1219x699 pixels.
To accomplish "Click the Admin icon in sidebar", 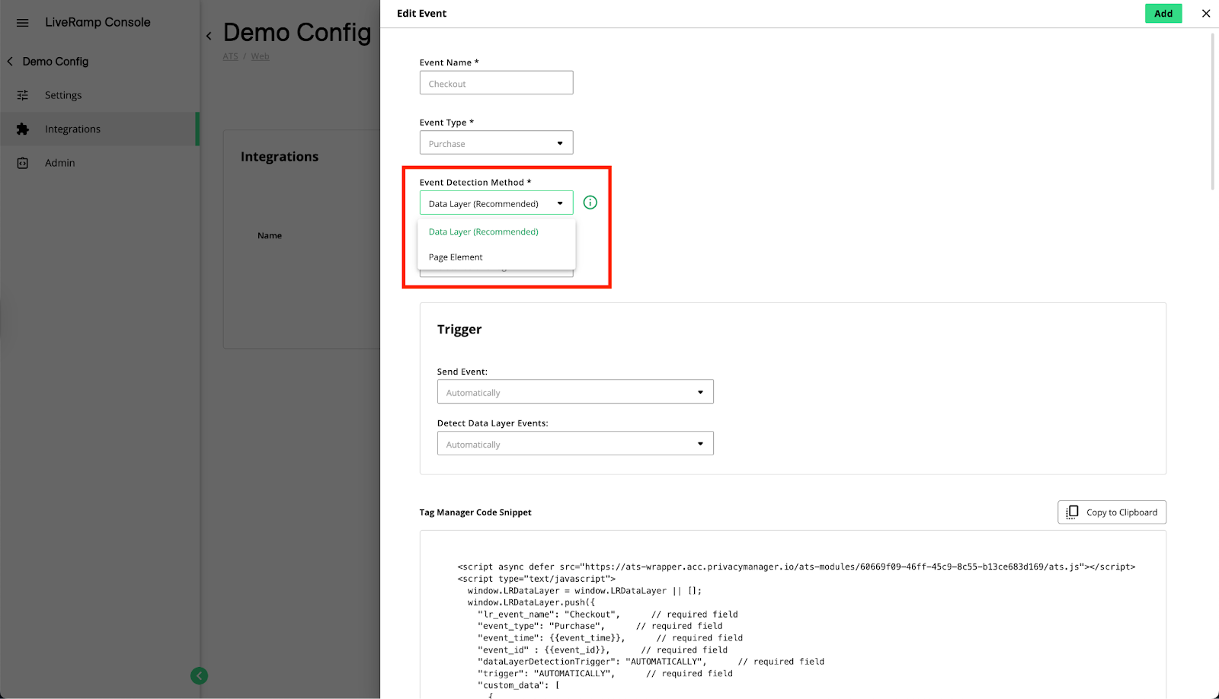I will (23, 163).
